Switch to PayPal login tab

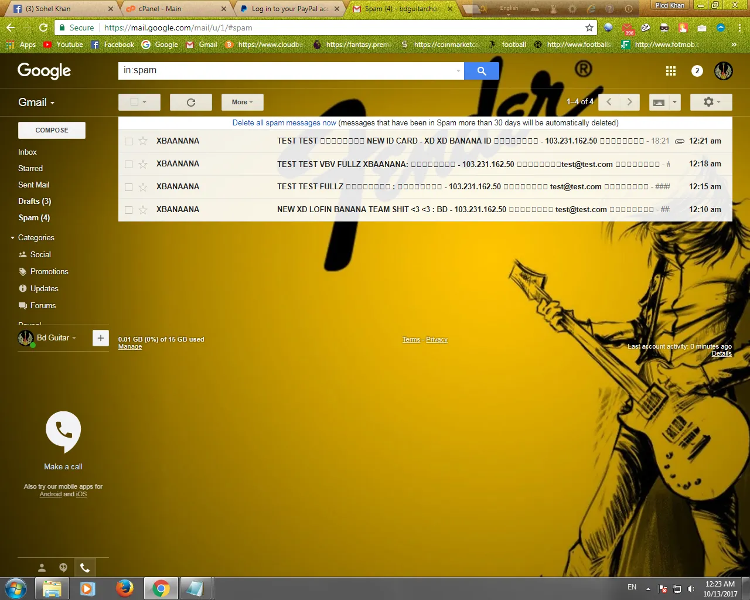(289, 9)
